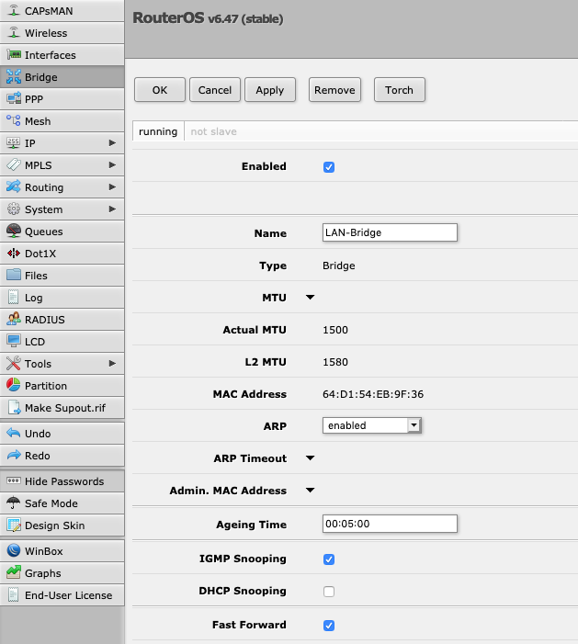Click the Safe Mode umbrella icon
578x644 pixels.
(14, 503)
